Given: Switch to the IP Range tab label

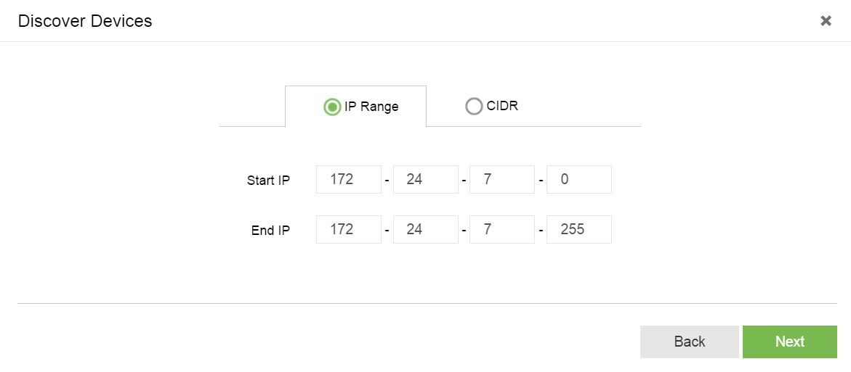Looking at the screenshot, I should point(371,107).
